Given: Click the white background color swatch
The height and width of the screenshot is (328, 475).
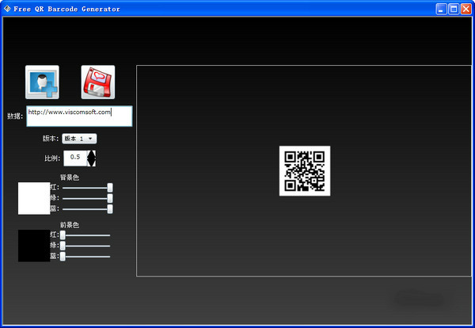Looking at the screenshot, I should [x=34, y=198].
